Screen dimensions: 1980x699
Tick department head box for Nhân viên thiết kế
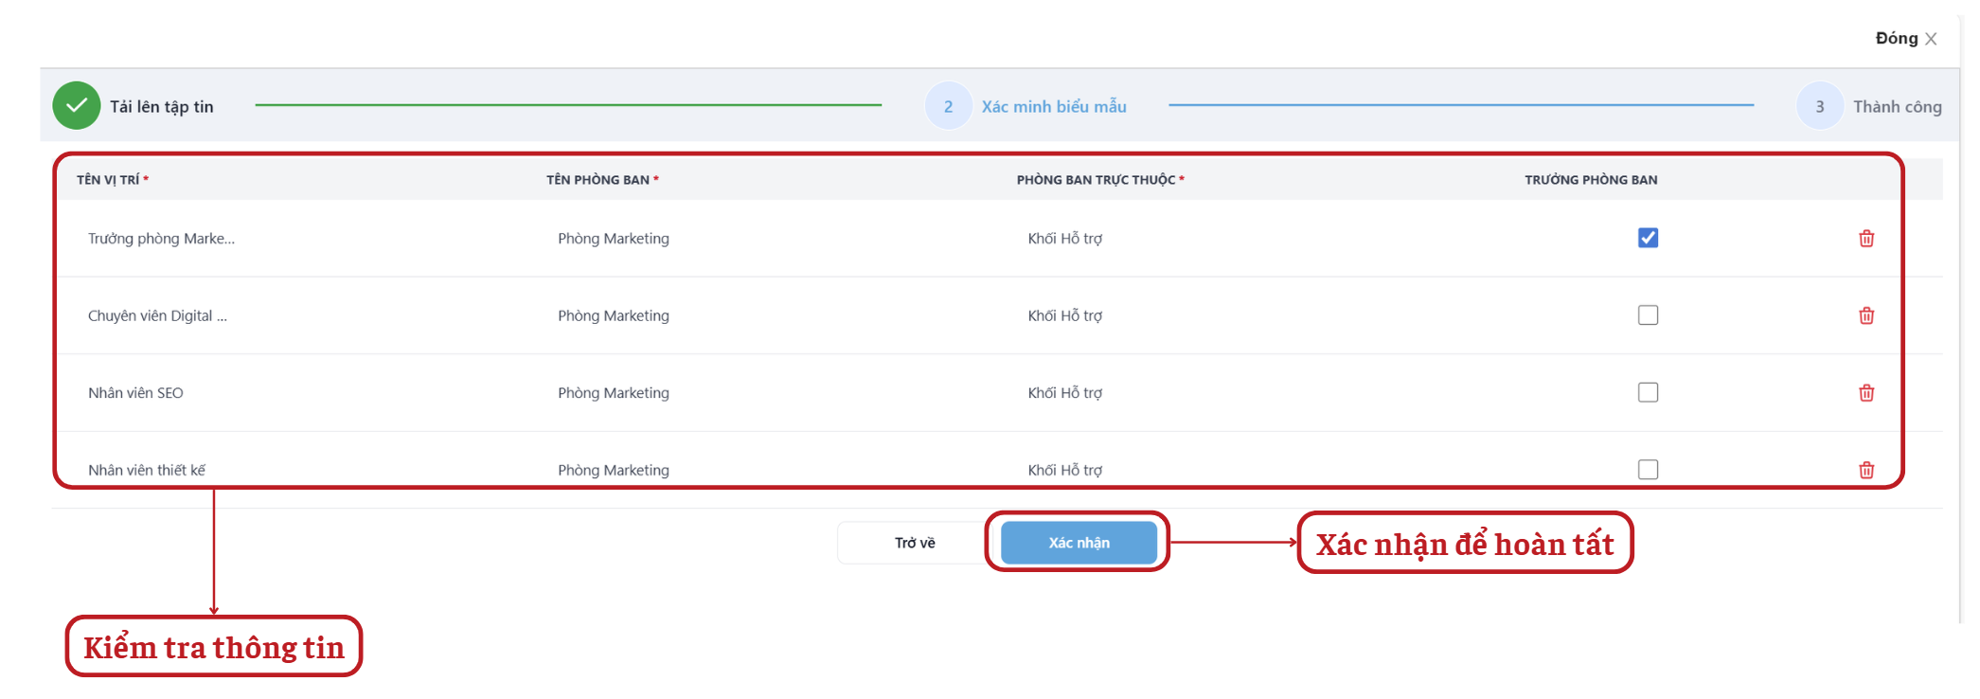[x=1648, y=470]
